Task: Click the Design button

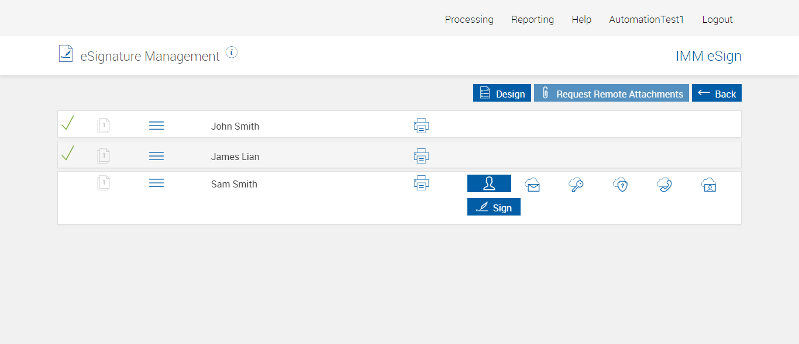Action: [x=502, y=93]
